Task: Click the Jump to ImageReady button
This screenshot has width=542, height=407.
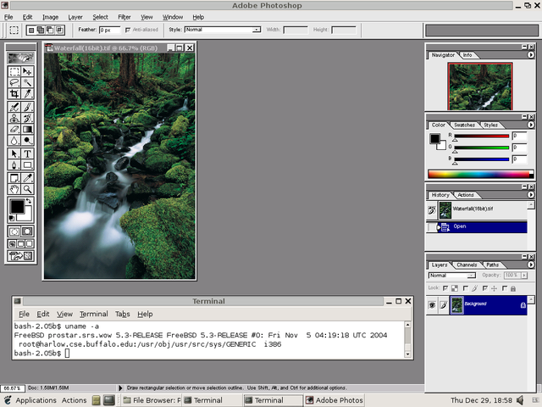Action: [x=20, y=256]
